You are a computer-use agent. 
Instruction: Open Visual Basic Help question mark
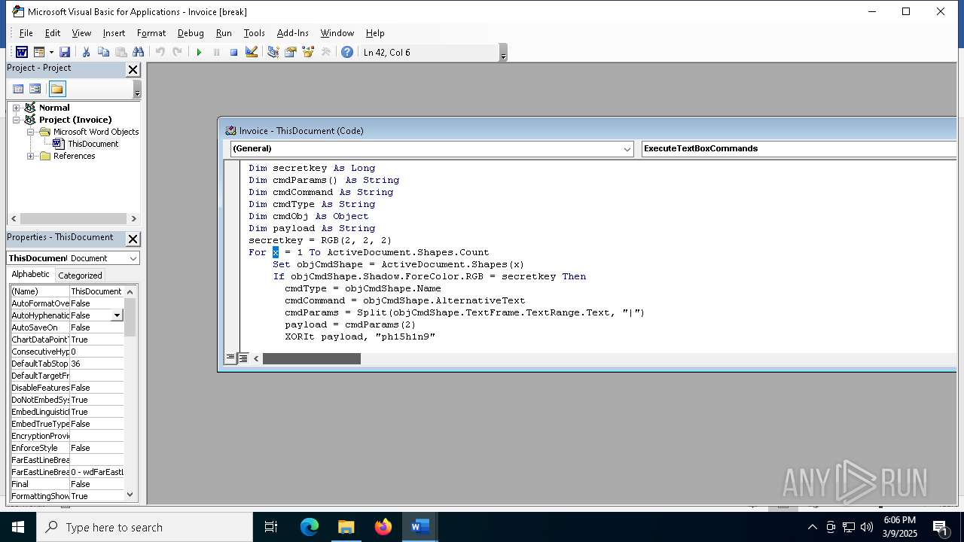point(346,52)
